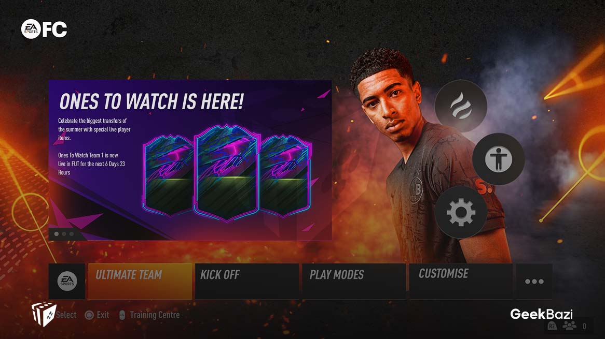605x339 pixels.
Task: Click the center Ones To Watch card
Action: [227, 173]
